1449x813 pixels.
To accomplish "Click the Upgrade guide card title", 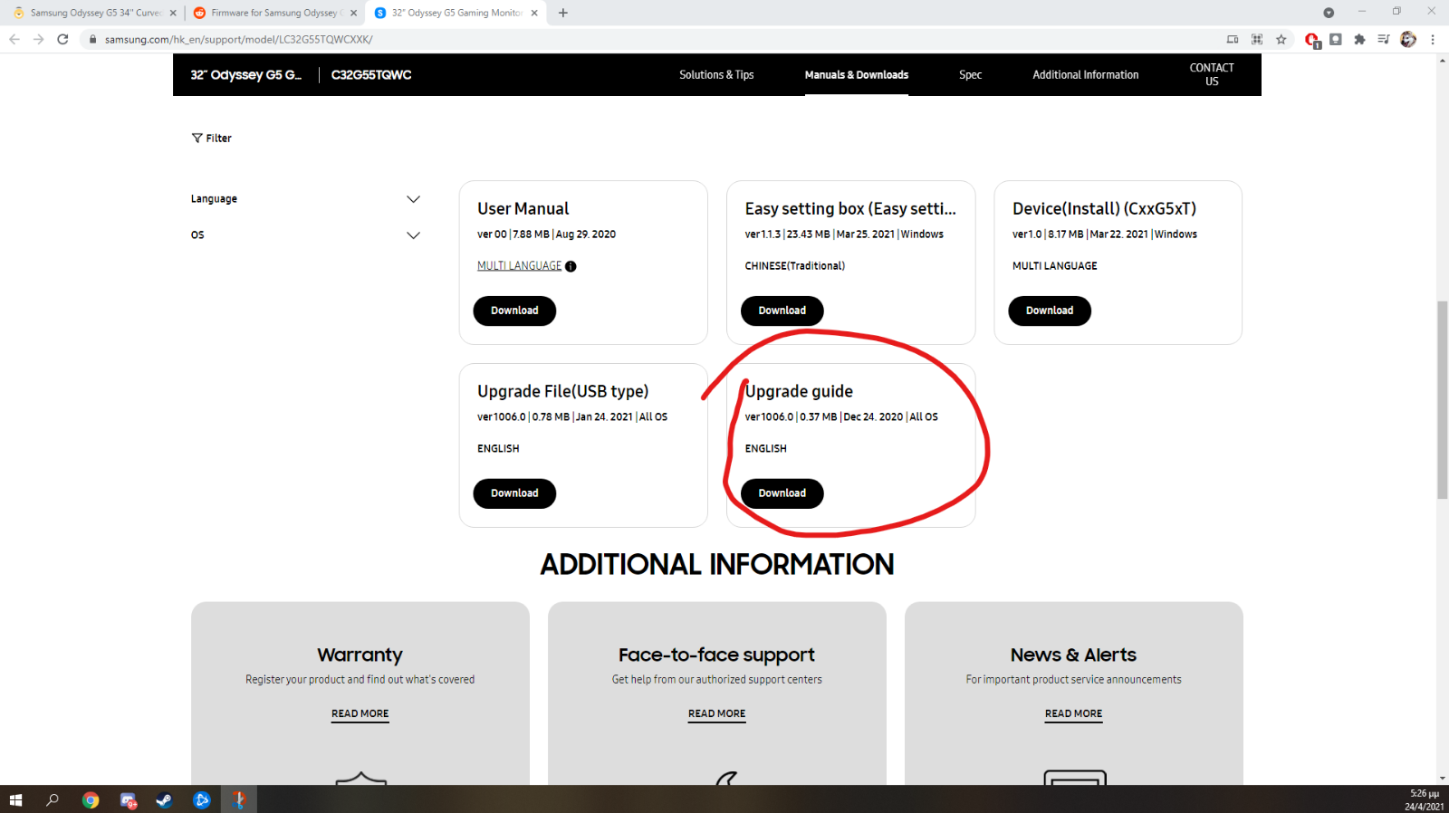I will click(x=799, y=391).
